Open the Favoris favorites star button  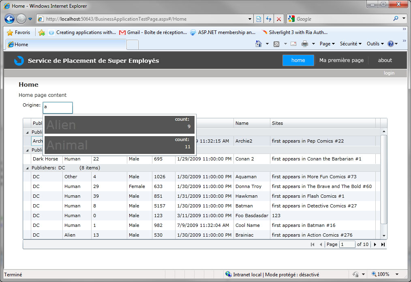pyautogui.click(x=18, y=32)
